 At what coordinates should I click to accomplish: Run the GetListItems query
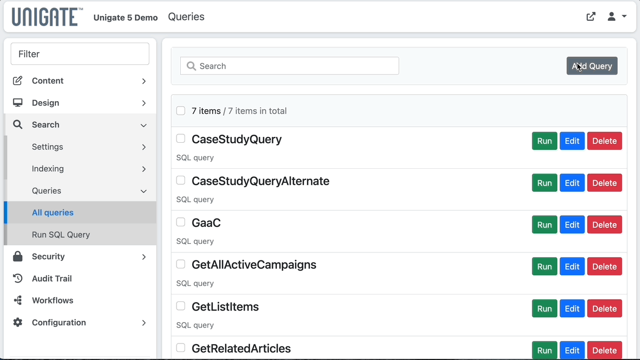[545, 309]
